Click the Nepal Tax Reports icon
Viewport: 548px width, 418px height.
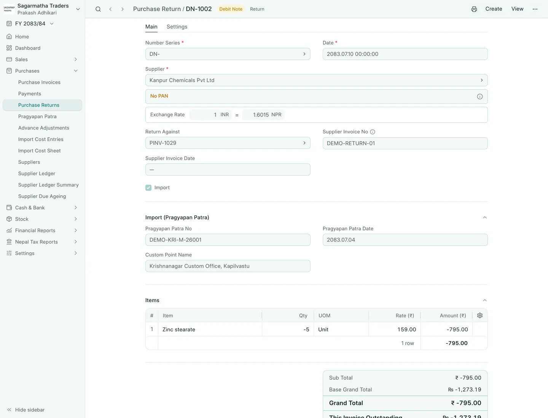(9, 242)
